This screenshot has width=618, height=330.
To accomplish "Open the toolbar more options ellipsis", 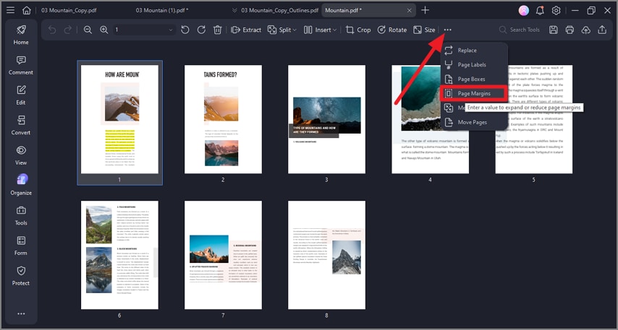I will click(x=447, y=30).
